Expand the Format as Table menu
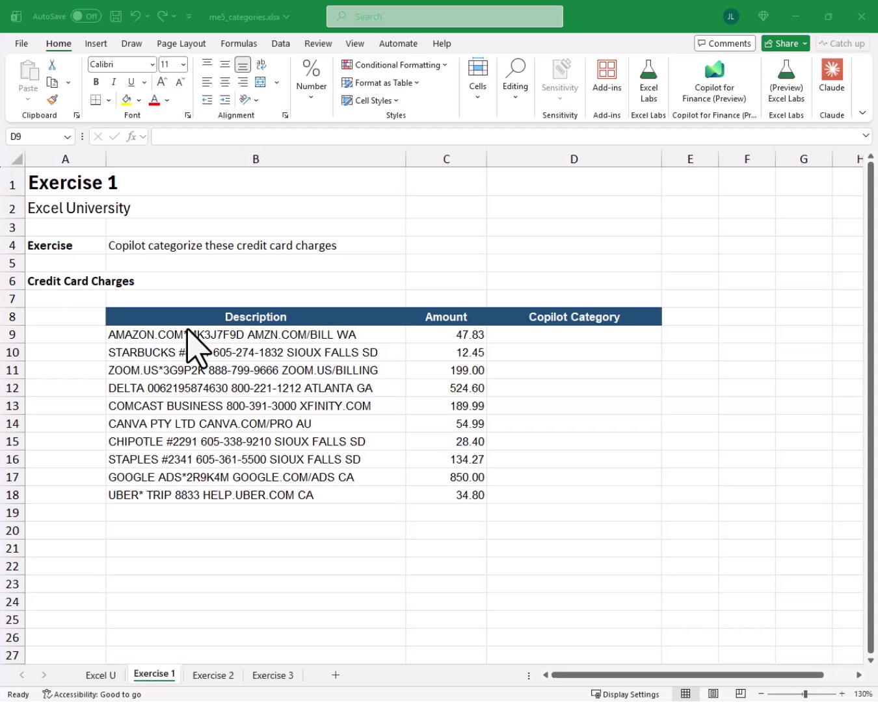This screenshot has height=702, width=878. point(380,83)
